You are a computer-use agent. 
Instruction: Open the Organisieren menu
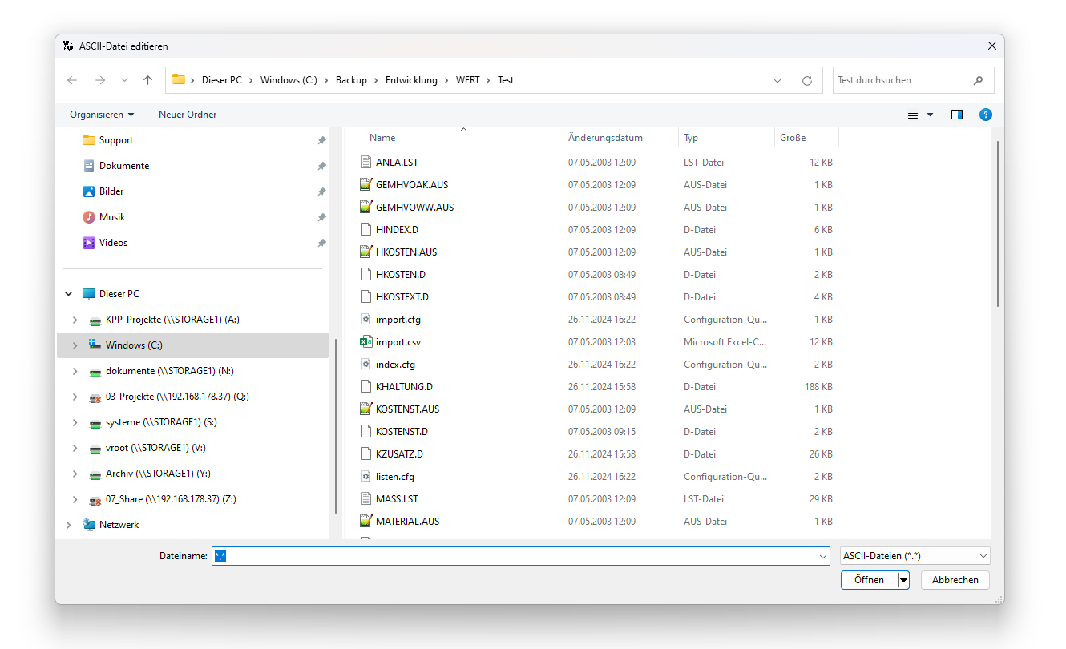click(102, 115)
